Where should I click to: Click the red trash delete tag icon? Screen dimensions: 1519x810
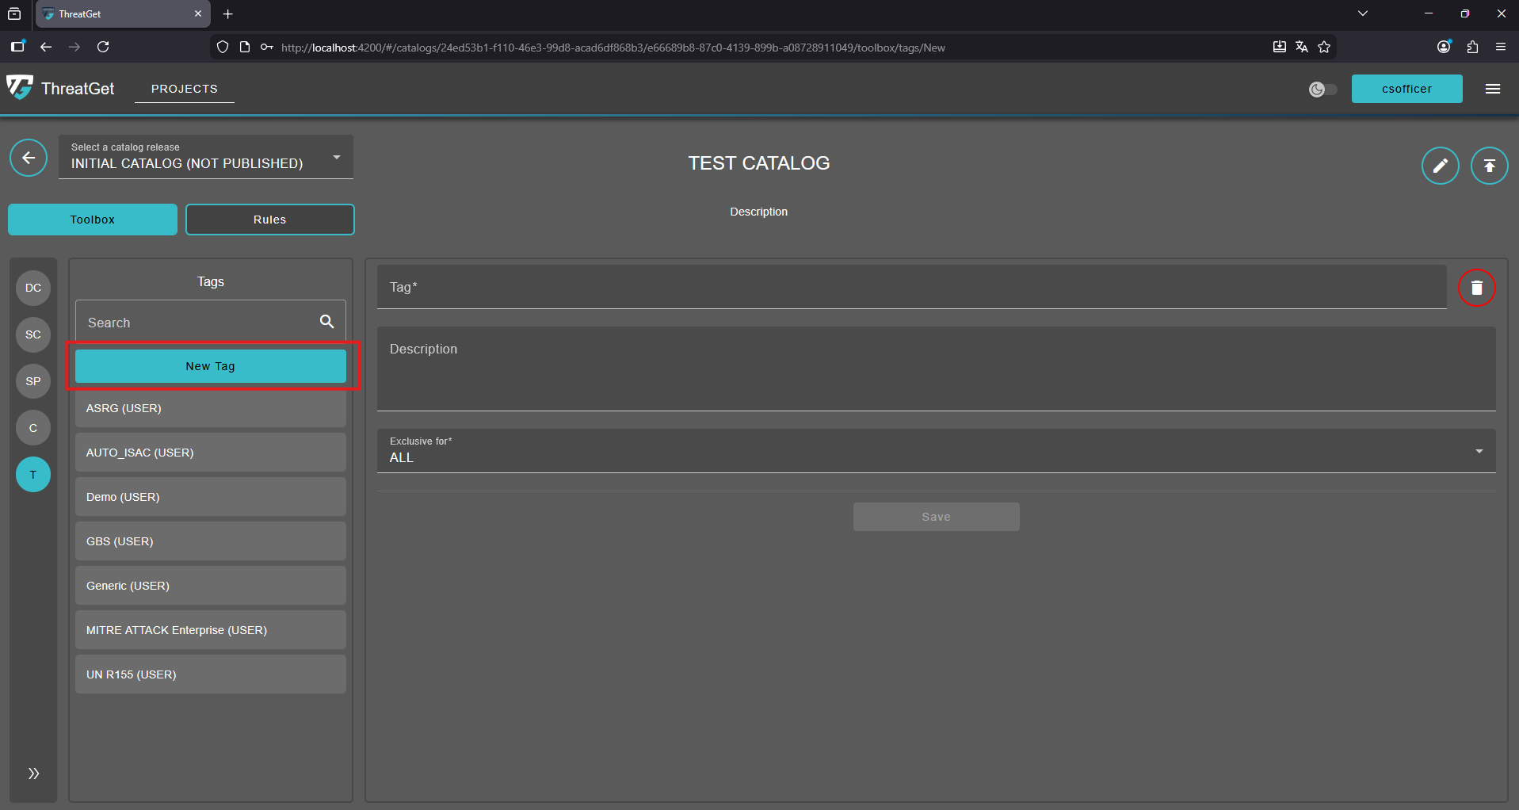point(1476,288)
